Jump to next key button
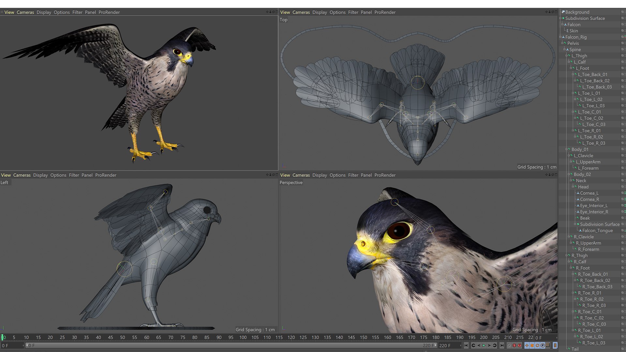This screenshot has height=352, width=626. pos(495,345)
